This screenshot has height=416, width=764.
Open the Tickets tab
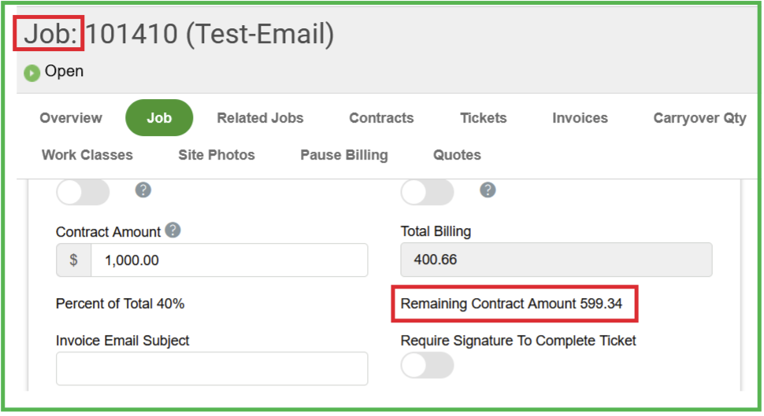484,118
